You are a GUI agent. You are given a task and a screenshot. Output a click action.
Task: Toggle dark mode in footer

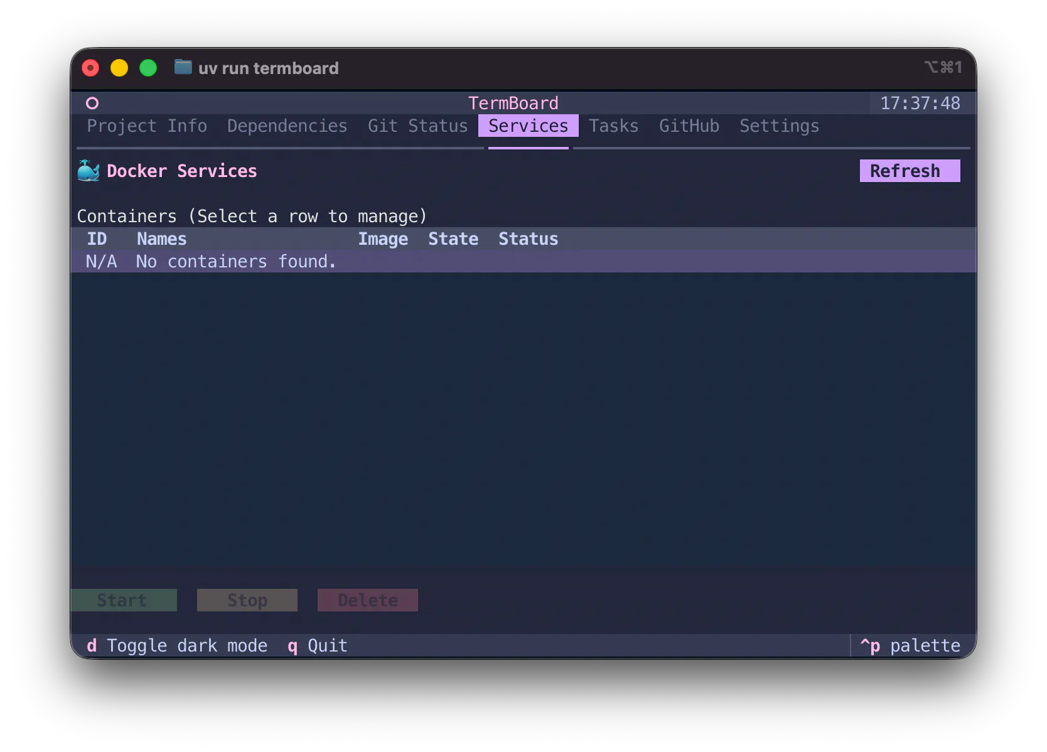tap(177, 645)
